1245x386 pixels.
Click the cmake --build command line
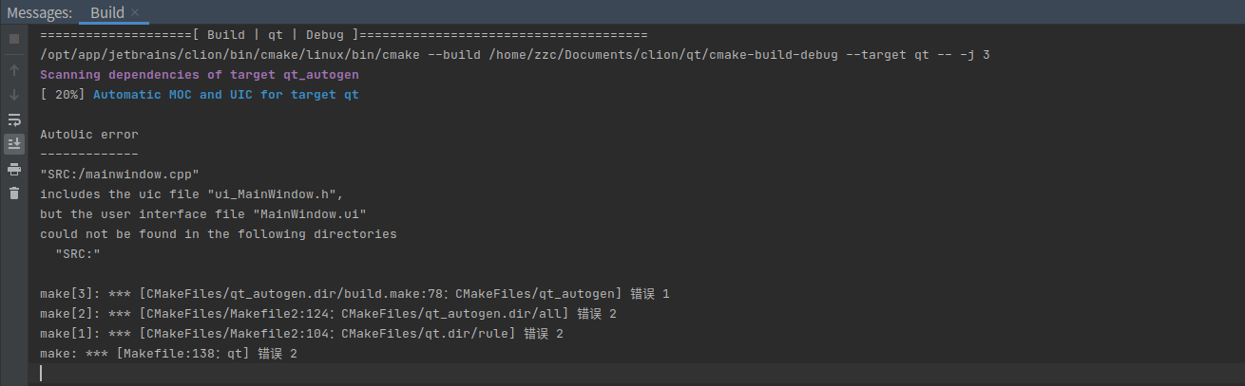pyautogui.click(x=515, y=55)
